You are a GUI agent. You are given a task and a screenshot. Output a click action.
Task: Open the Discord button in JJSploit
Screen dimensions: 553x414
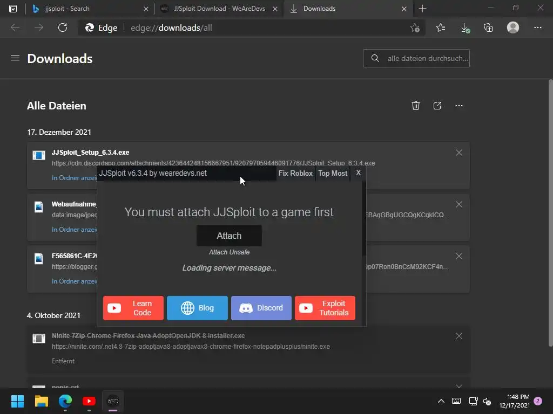pyautogui.click(x=261, y=308)
